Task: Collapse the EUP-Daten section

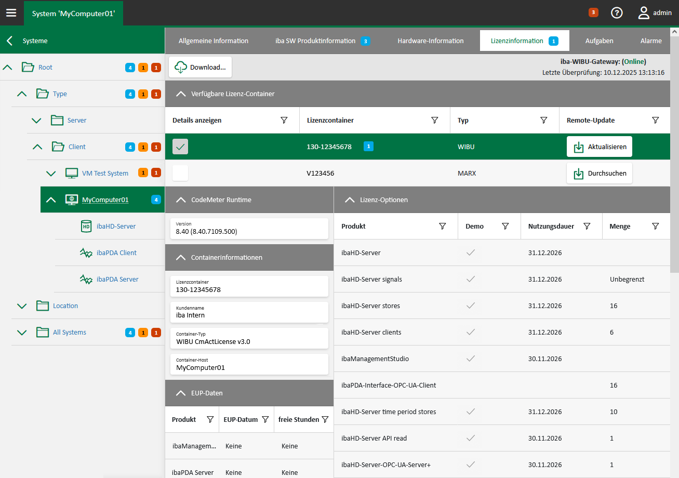Action: click(181, 393)
